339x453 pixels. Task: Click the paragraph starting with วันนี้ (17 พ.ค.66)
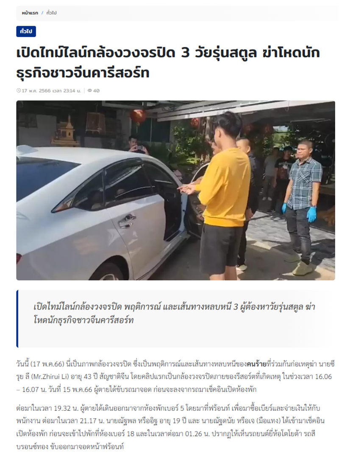(x=175, y=377)
